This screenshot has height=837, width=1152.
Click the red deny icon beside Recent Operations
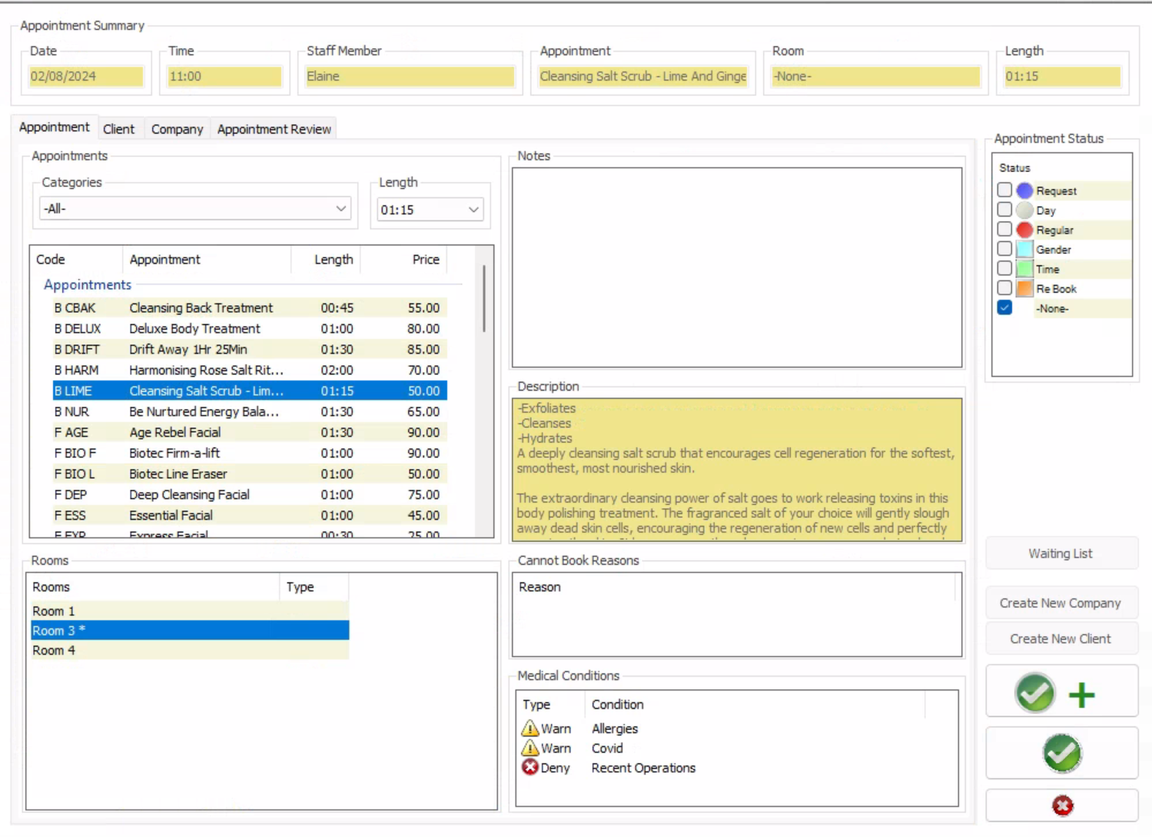pos(530,767)
